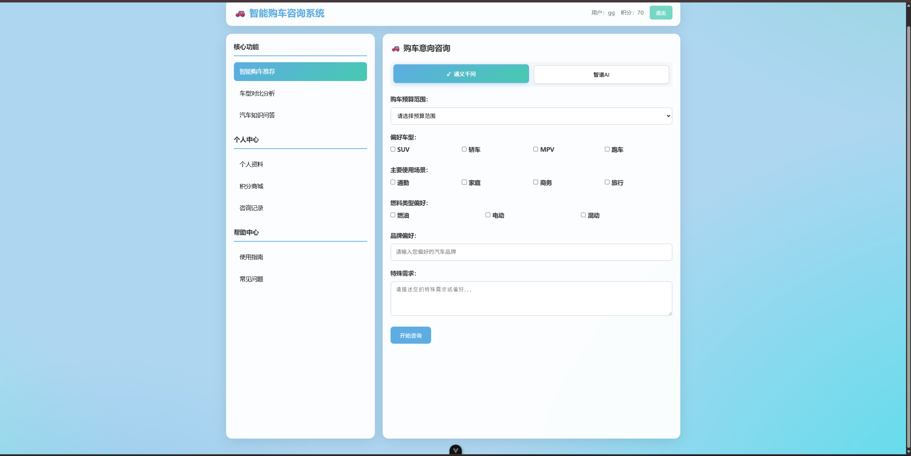
Task: Enable the MPV preference option
Action: click(x=535, y=149)
